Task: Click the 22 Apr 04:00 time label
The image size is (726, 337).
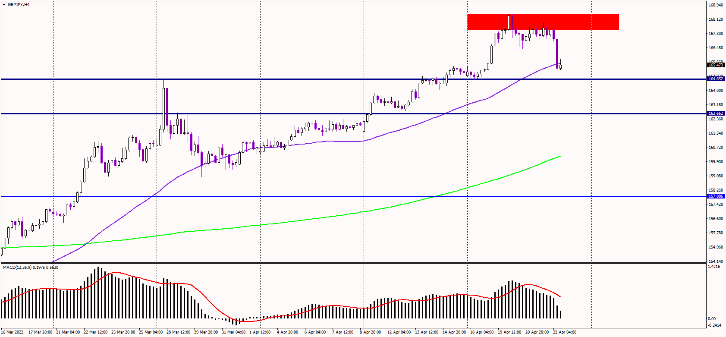Action: tap(565, 332)
